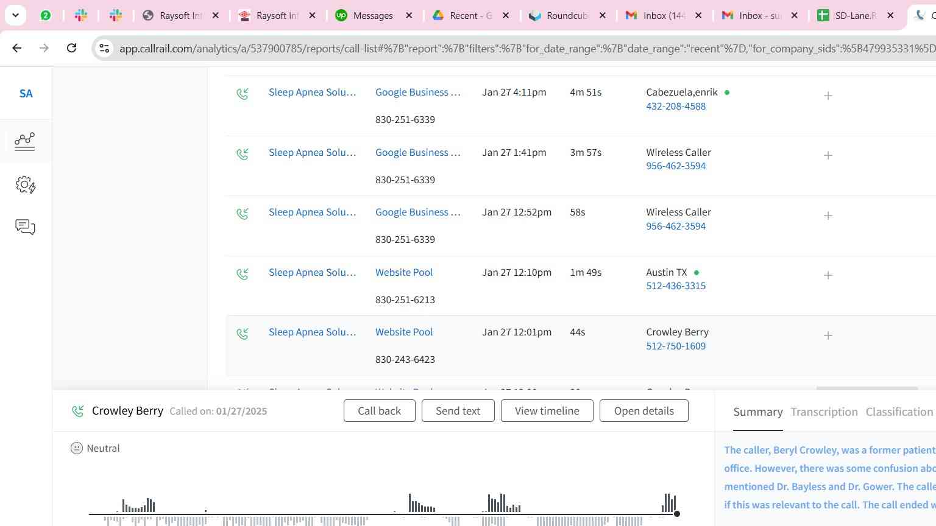The image size is (936, 526).
Task: Add tag with plus icon on 1:41pm Wireless Caller row
Action: click(x=828, y=155)
